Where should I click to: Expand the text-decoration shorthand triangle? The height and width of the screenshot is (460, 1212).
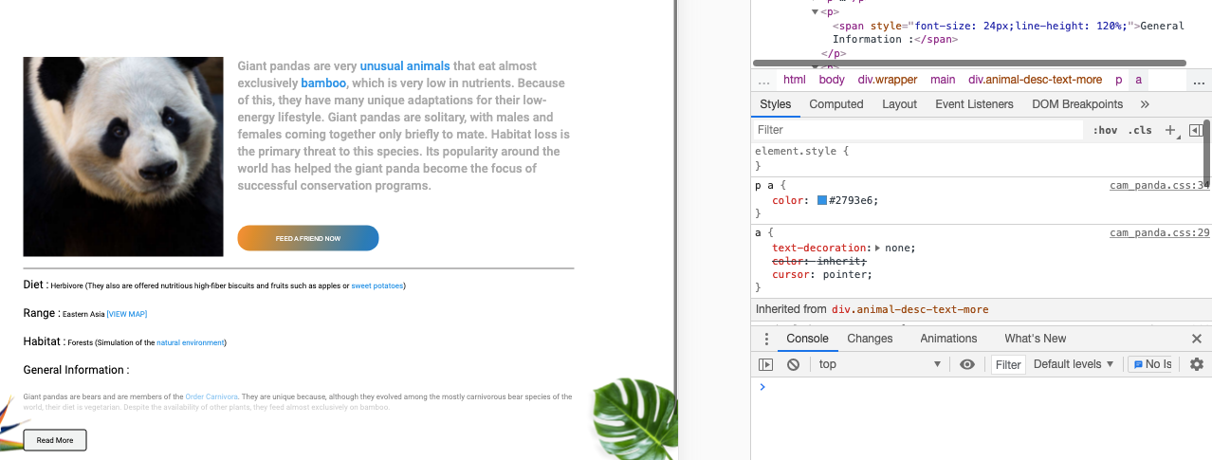tap(877, 248)
